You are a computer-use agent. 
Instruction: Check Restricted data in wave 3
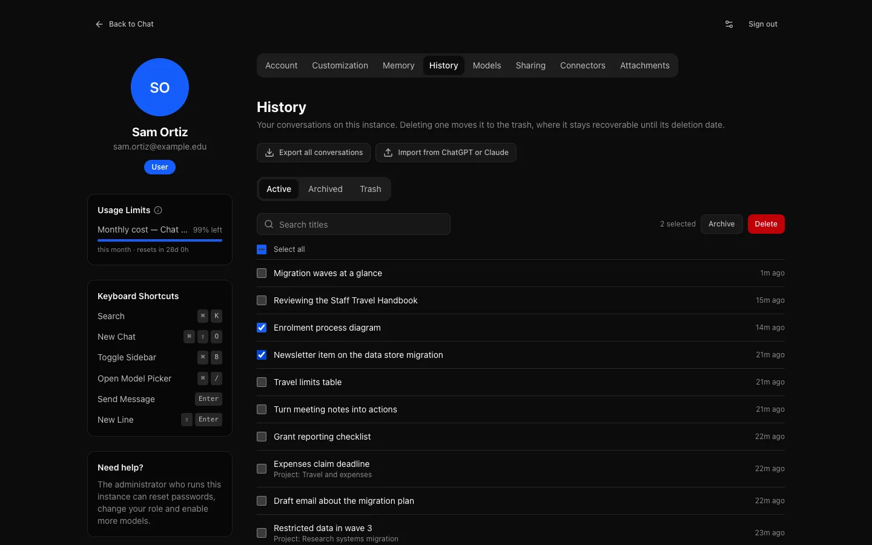[262, 533]
